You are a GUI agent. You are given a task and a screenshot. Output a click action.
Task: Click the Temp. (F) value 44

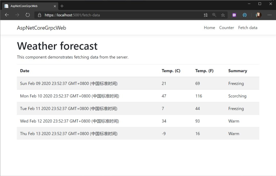click(x=198, y=108)
